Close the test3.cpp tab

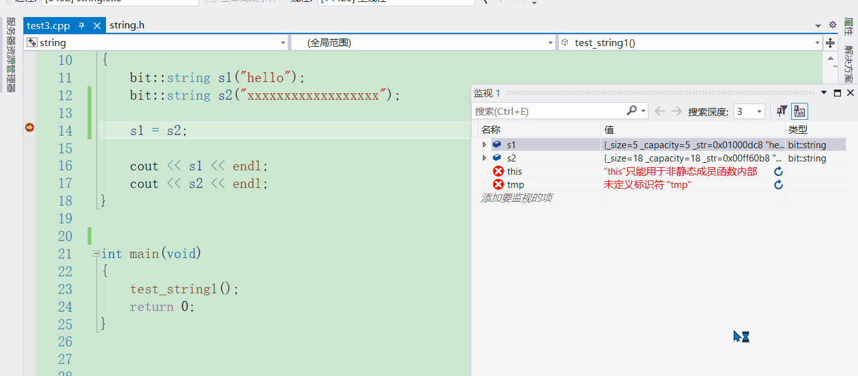click(x=97, y=26)
